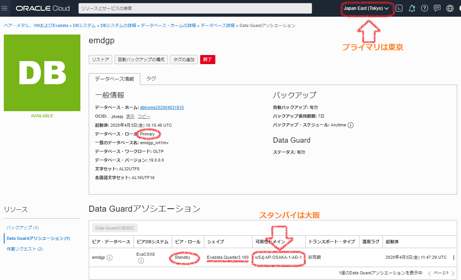Click the ExaCSX8 peer DB system cell
This screenshot has width=461, height=280.
(x=145, y=254)
